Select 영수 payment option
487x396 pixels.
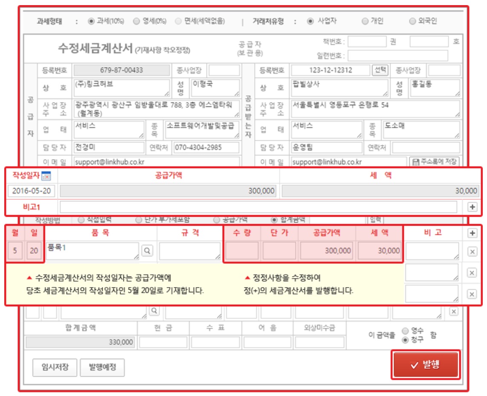tap(405, 331)
